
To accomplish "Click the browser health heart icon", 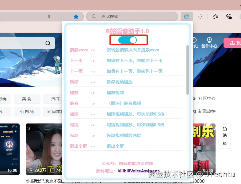I will [229, 17].
